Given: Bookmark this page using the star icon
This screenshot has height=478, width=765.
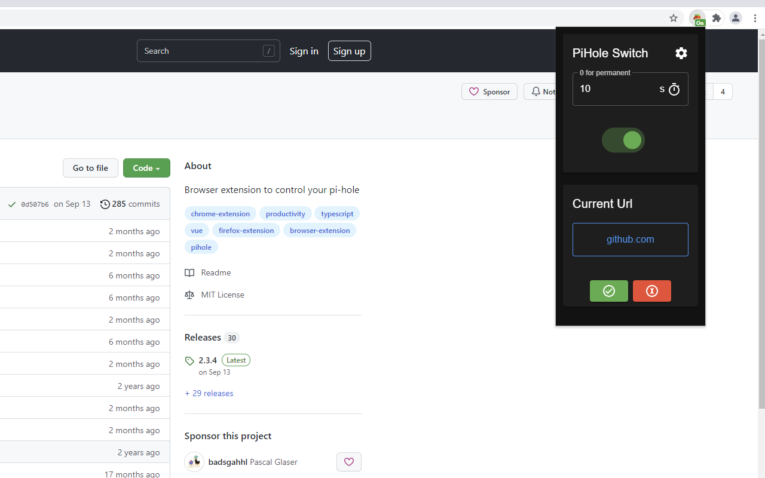Looking at the screenshot, I should coord(674,18).
